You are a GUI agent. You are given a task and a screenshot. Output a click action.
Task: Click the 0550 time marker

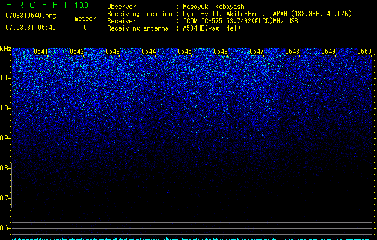point(364,52)
